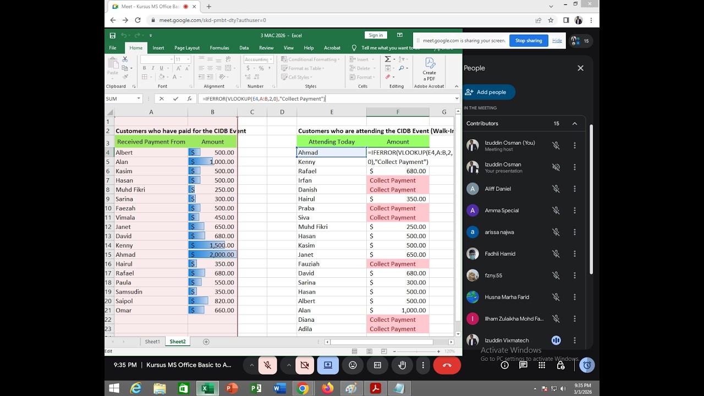Viewport: 704px width, 396px height.
Task: Toggle the present screen button
Action: pyautogui.click(x=328, y=365)
